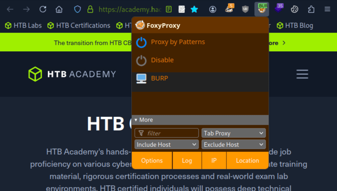Viewport: 337px width, 191px height.
Task: Click the blue bookmark star
Action: click(x=194, y=10)
